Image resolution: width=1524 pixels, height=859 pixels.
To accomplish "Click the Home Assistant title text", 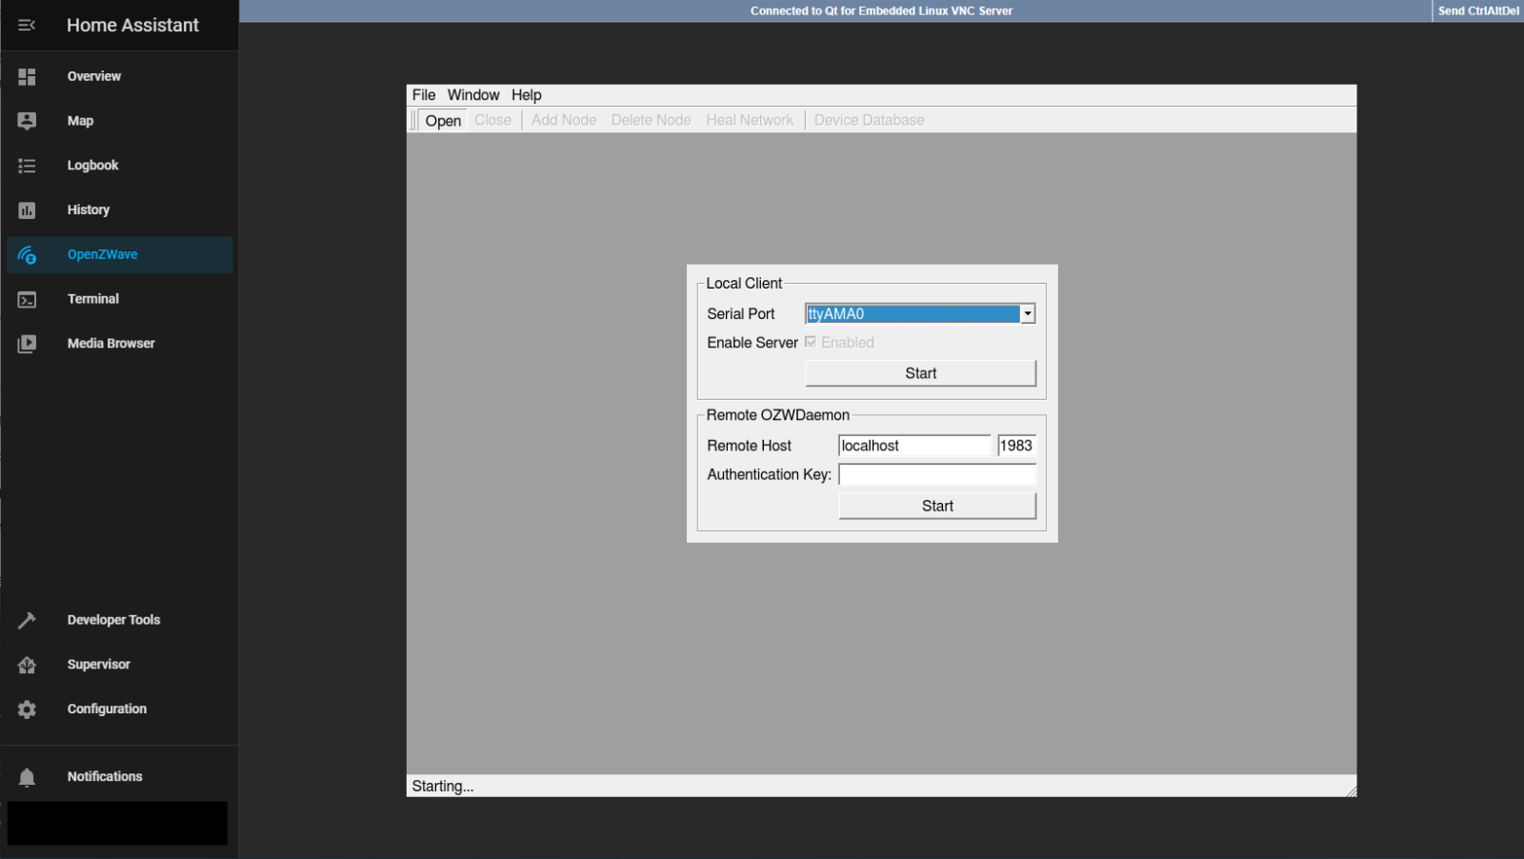I will 132,26.
